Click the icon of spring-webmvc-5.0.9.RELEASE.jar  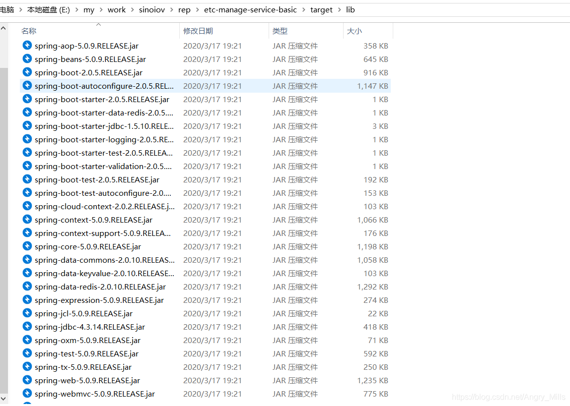coord(27,393)
